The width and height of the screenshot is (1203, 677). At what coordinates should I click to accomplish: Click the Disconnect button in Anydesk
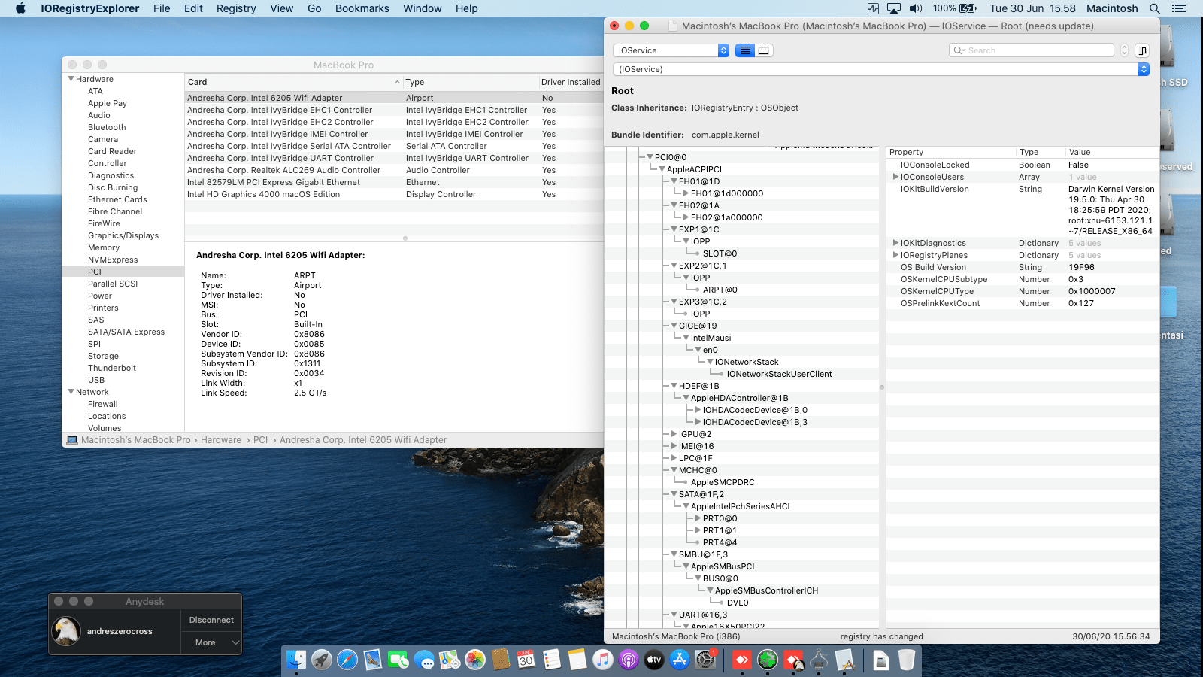pyautogui.click(x=211, y=620)
